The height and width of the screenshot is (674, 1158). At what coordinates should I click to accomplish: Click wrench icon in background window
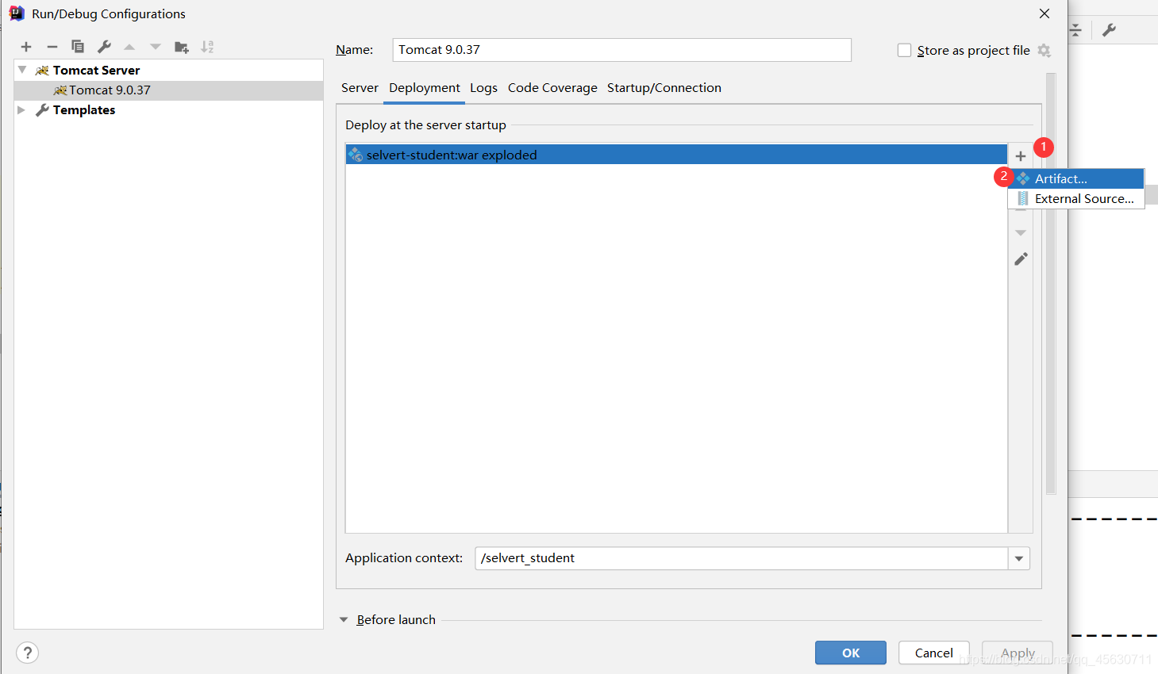pos(1110,30)
